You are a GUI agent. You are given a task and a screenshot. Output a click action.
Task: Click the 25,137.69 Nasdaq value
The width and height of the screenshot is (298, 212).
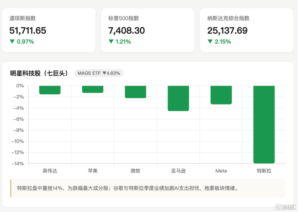[227, 31]
